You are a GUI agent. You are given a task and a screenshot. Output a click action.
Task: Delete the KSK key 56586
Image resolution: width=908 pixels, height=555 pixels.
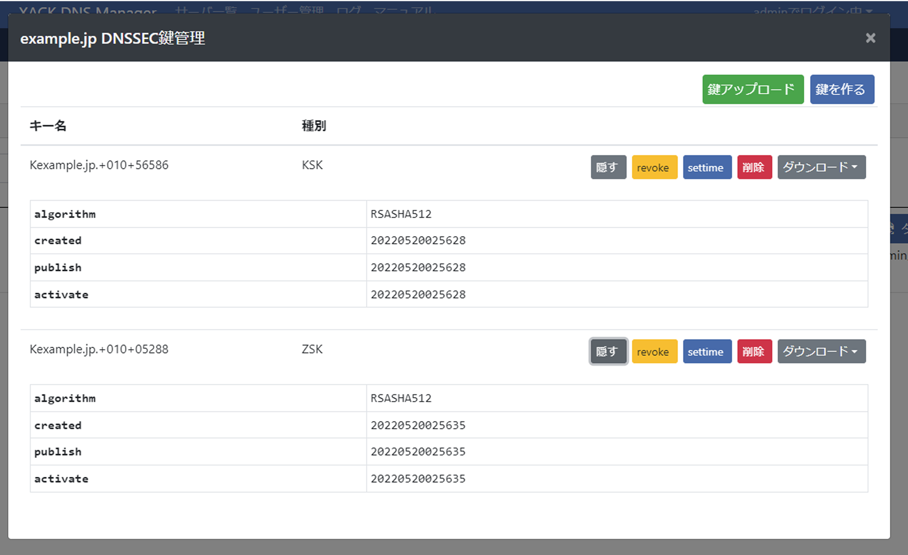pos(754,167)
